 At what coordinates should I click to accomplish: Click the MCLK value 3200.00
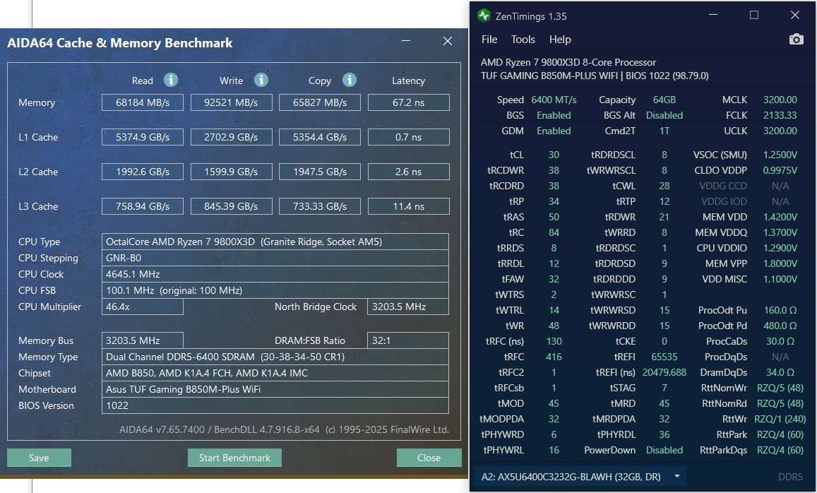pyautogui.click(x=780, y=100)
